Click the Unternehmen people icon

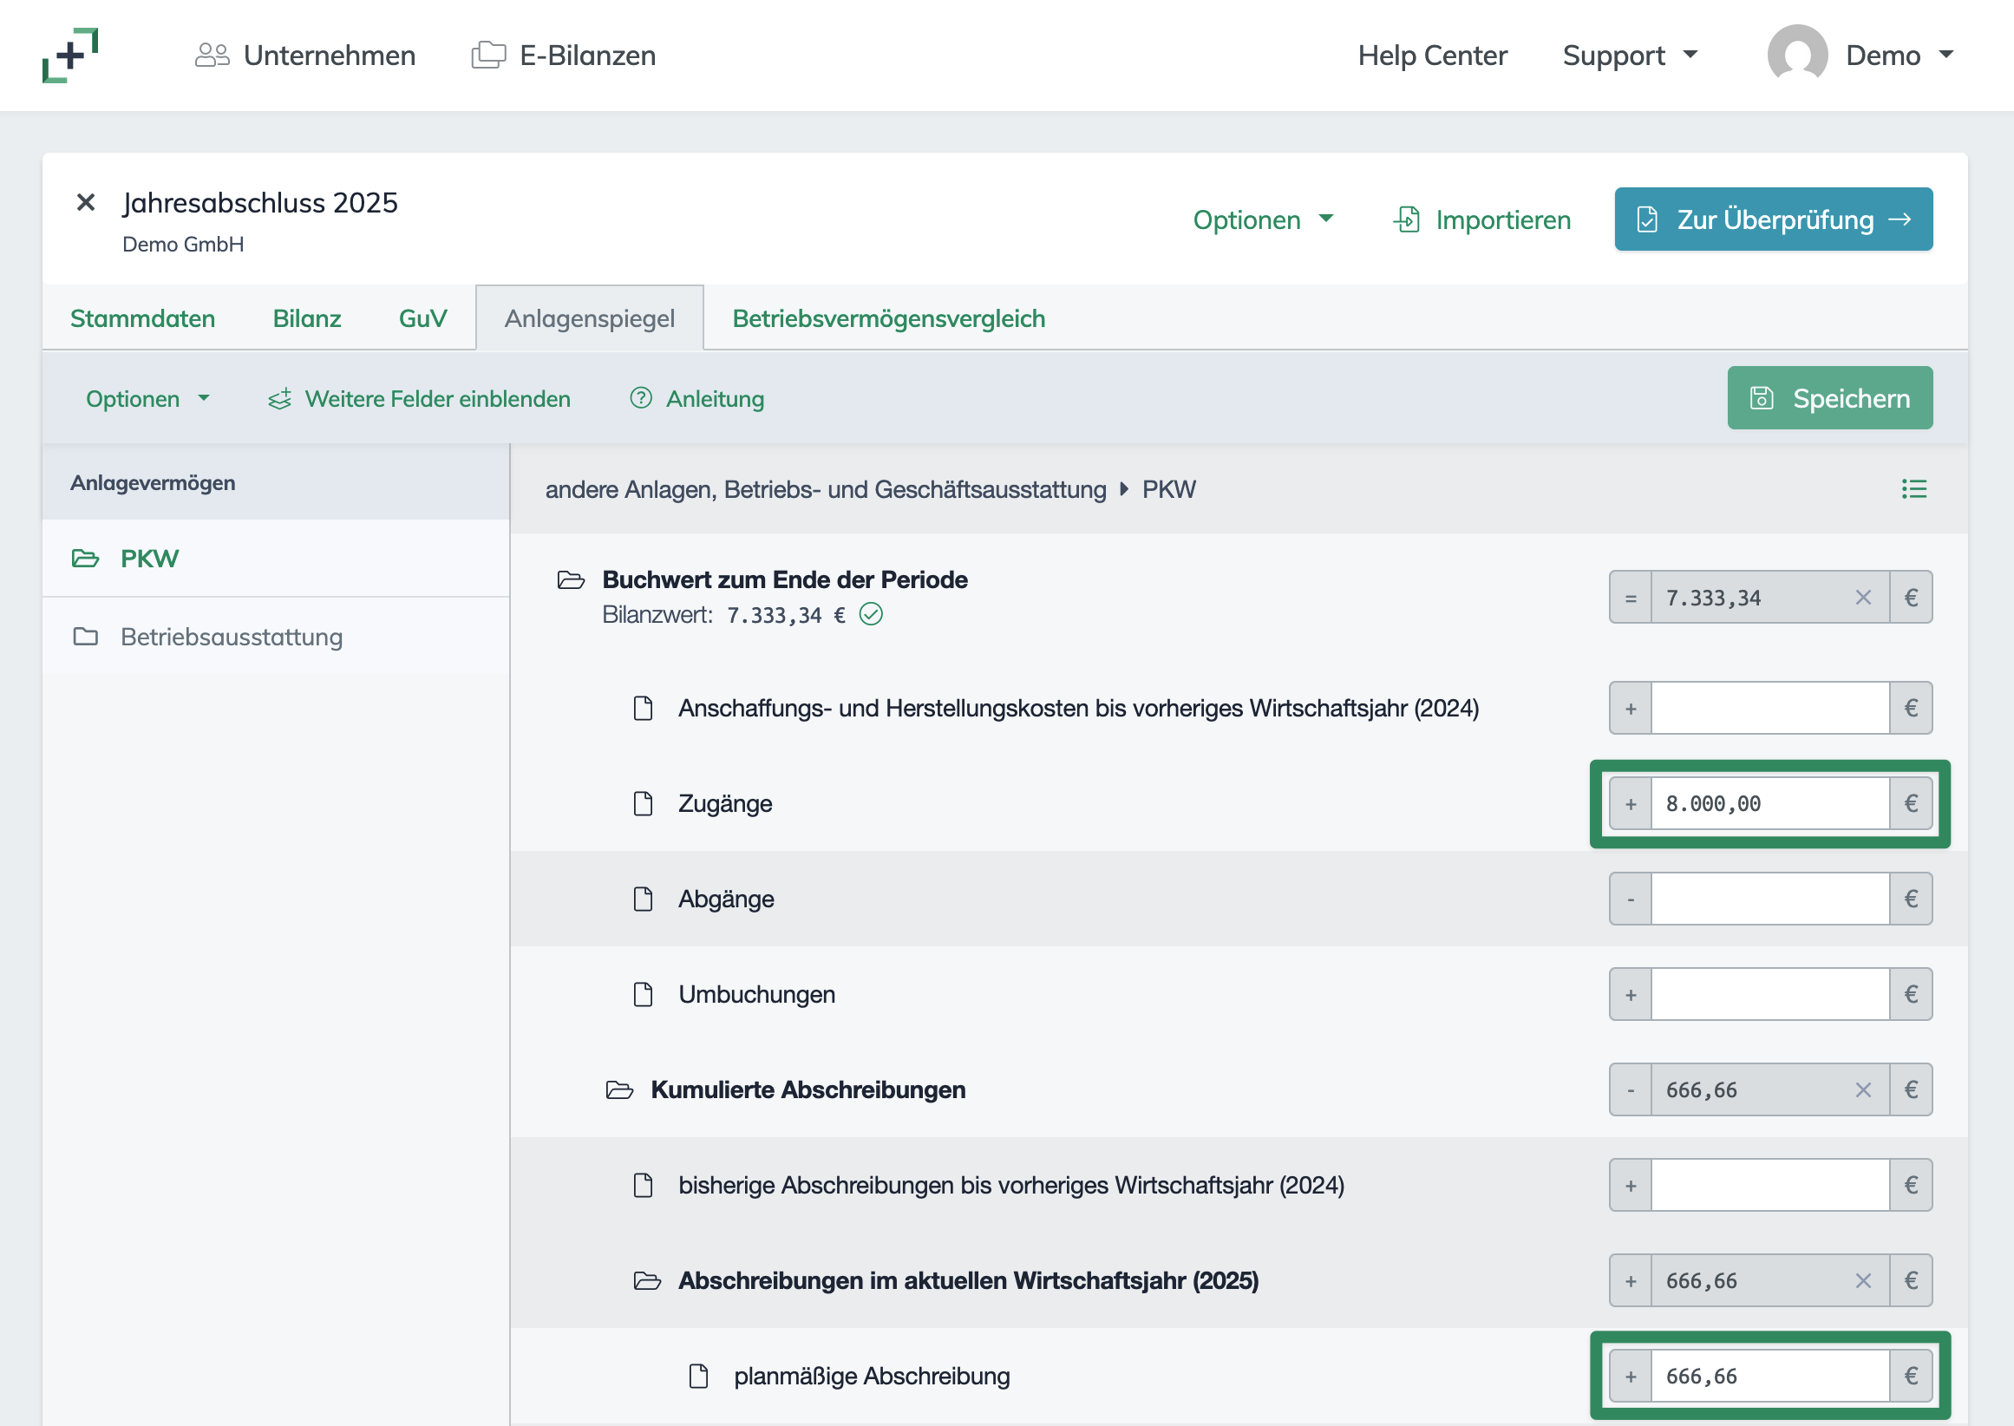pyautogui.click(x=212, y=56)
